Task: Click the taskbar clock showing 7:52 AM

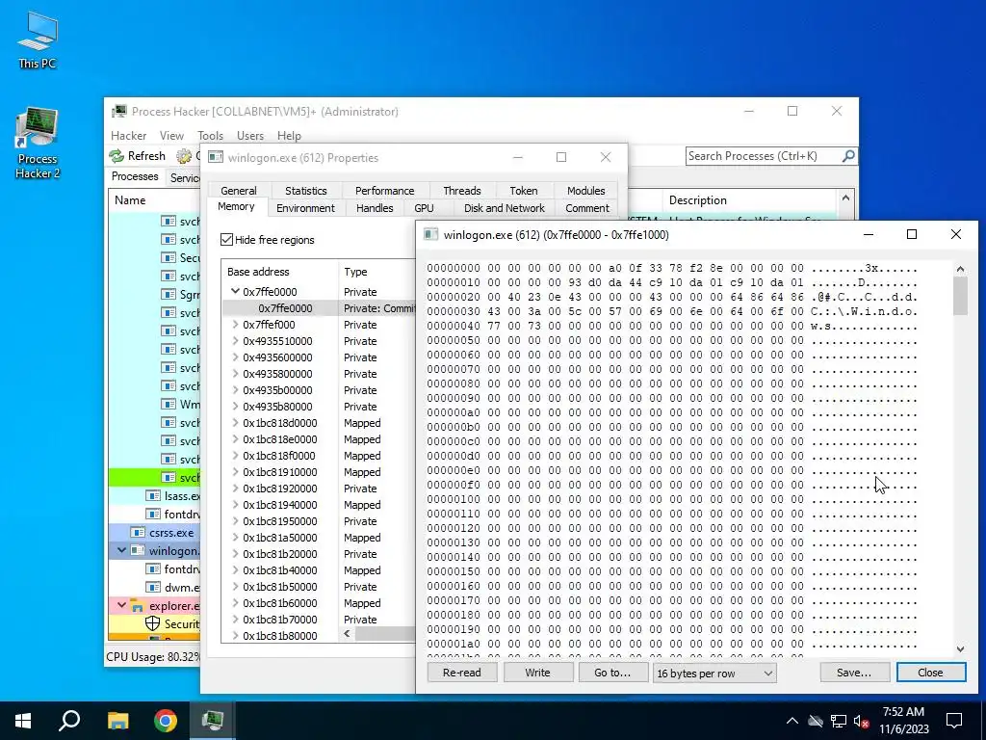Action: tap(903, 721)
